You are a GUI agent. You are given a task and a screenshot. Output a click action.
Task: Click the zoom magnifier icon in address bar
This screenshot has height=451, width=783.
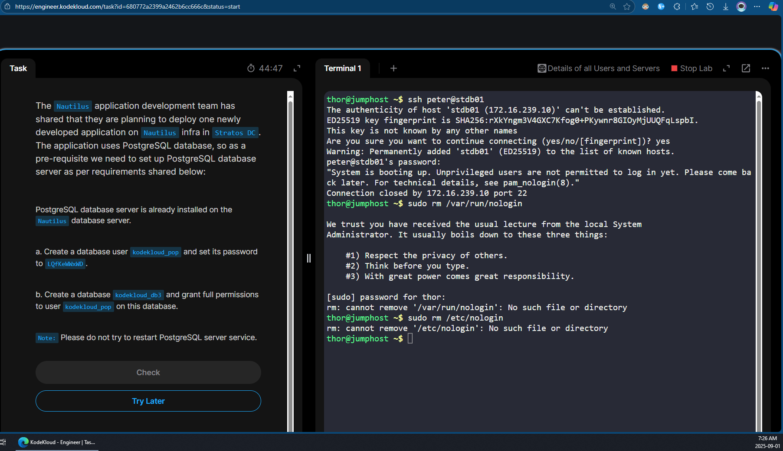pos(613,6)
